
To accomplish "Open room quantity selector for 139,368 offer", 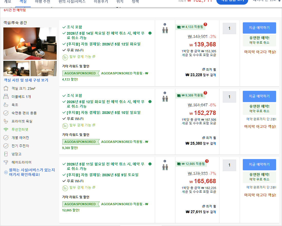I will pos(229,28).
